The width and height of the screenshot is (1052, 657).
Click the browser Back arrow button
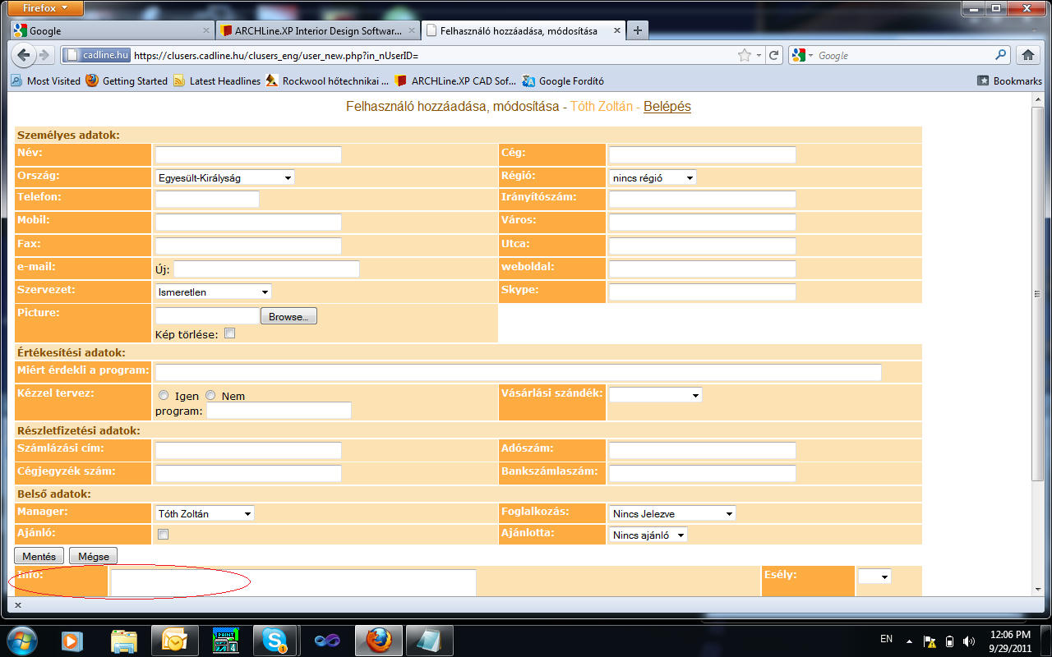[x=23, y=55]
